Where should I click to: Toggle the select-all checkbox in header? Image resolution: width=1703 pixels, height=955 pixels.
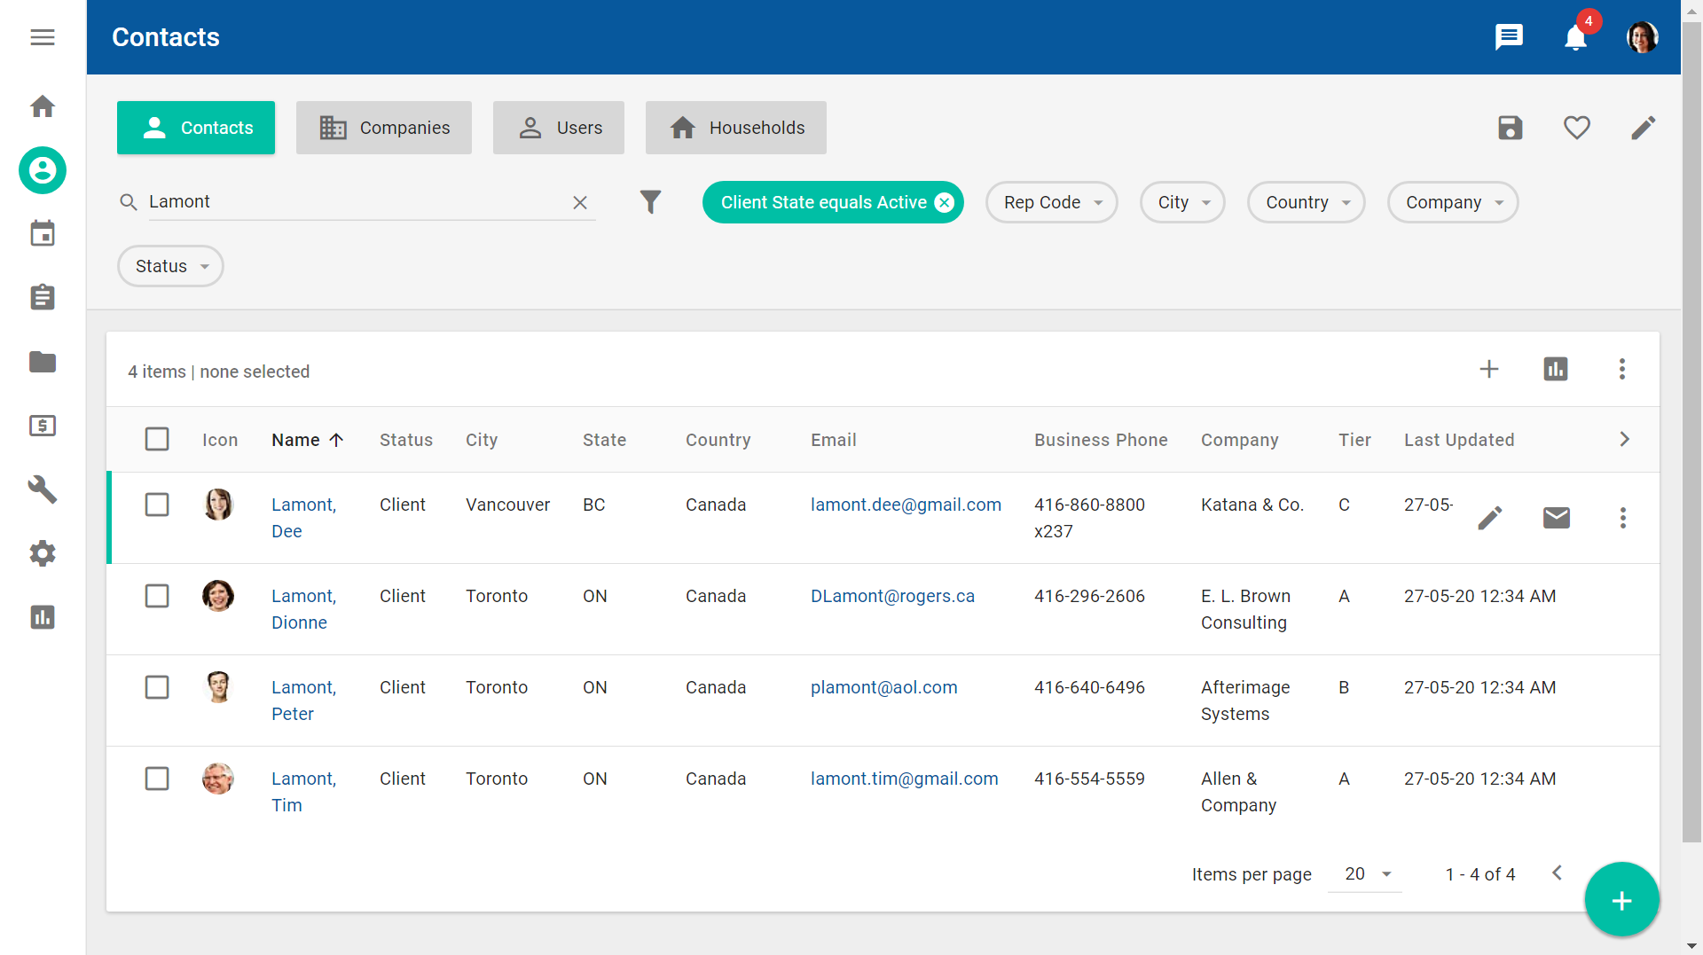157,439
